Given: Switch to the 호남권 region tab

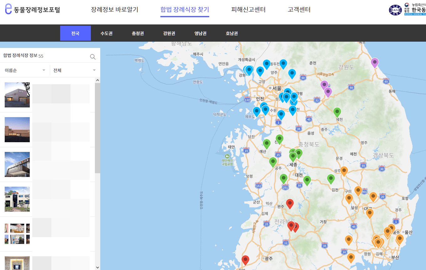Looking at the screenshot, I should [x=232, y=33].
